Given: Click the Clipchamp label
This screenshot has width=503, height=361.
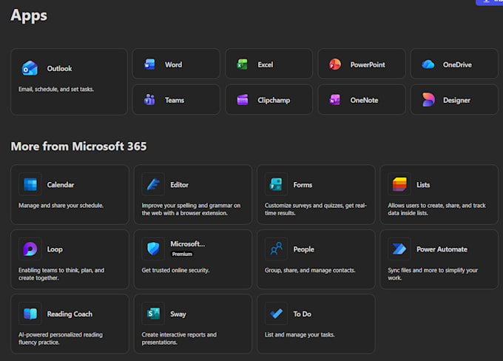Looking at the screenshot, I should point(274,100).
